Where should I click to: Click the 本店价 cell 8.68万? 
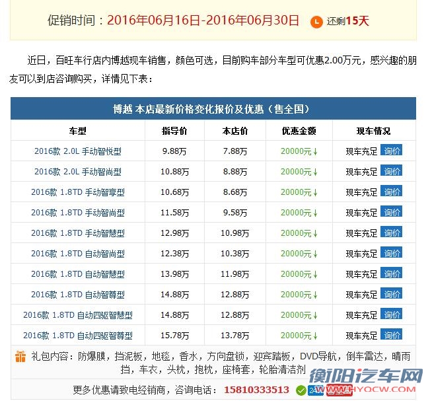235,192
